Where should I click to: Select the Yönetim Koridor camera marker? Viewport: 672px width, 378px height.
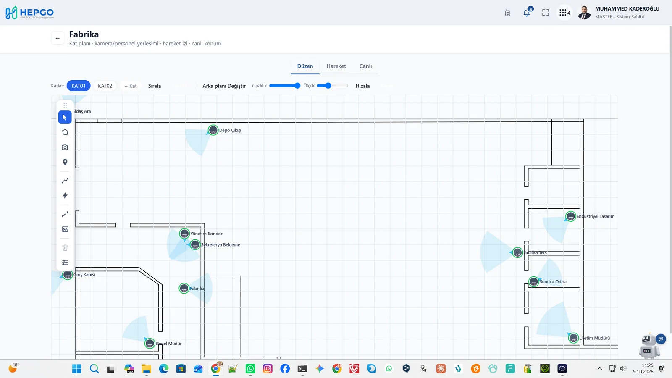[x=184, y=234]
